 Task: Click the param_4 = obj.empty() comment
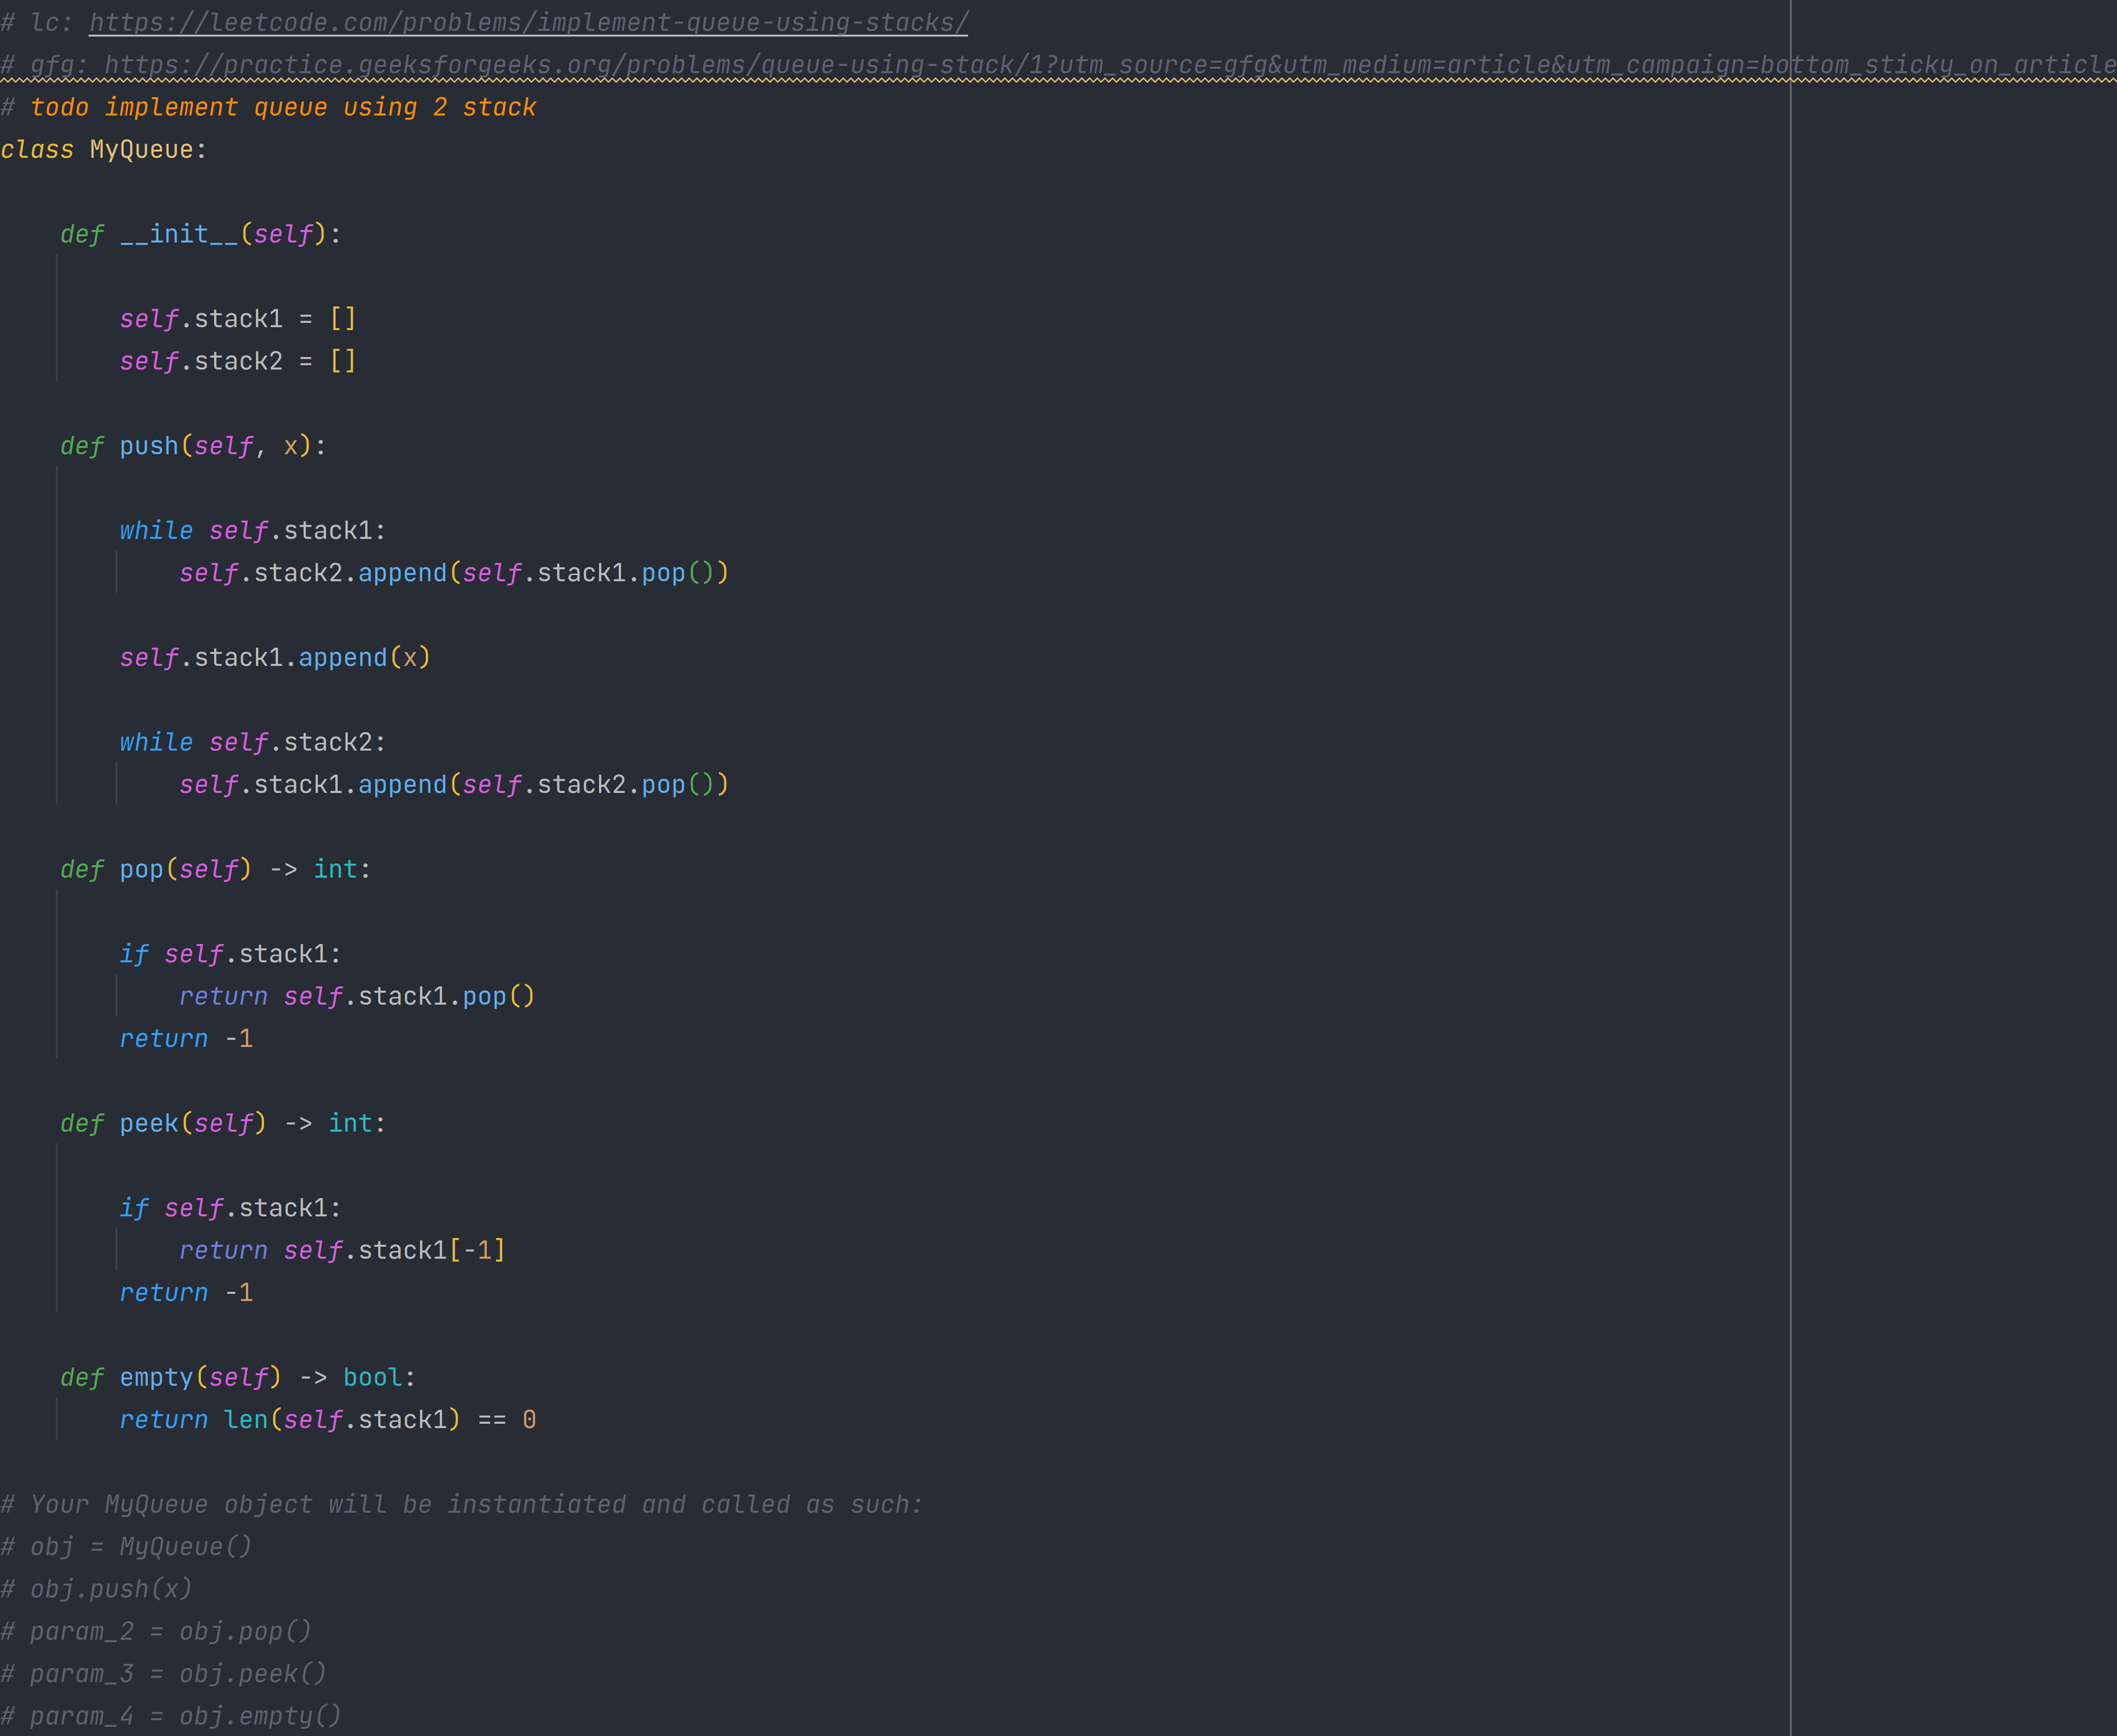click(x=170, y=1715)
